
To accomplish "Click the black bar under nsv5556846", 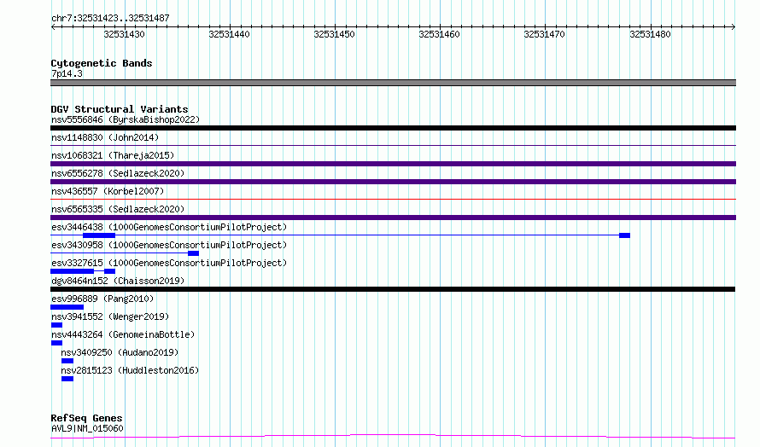I will click(393, 128).
